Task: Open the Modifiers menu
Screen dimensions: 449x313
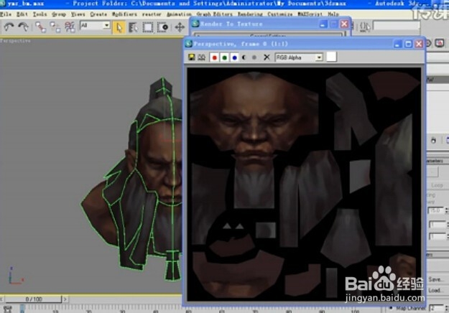Action: tap(124, 14)
